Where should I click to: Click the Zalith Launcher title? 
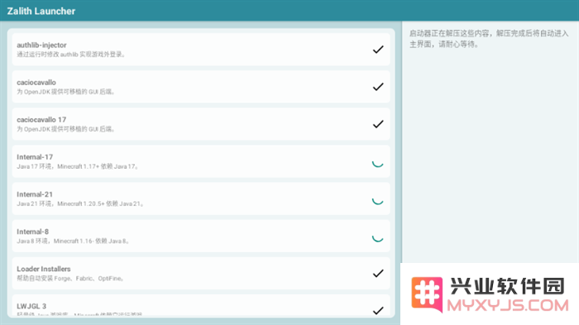(41, 11)
